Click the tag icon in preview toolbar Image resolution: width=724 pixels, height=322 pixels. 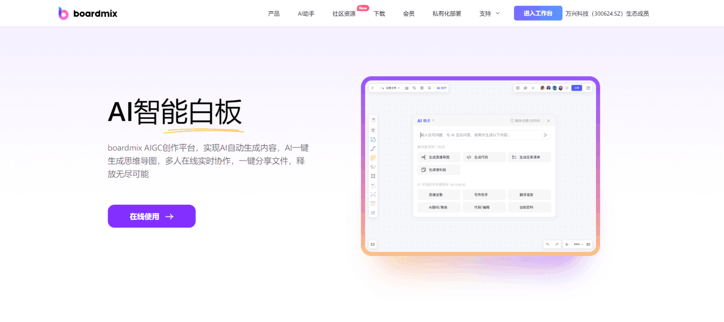(x=414, y=88)
